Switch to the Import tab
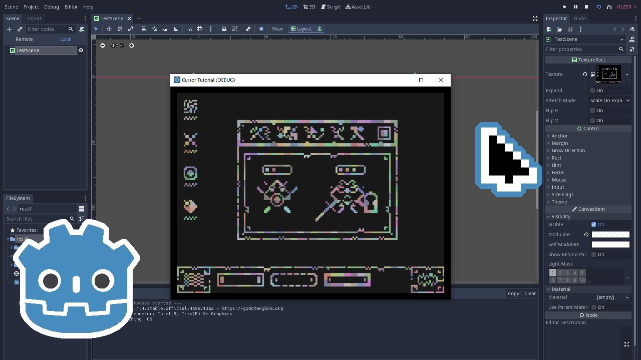The height and width of the screenshot is (360, 641). click(34, 18)
